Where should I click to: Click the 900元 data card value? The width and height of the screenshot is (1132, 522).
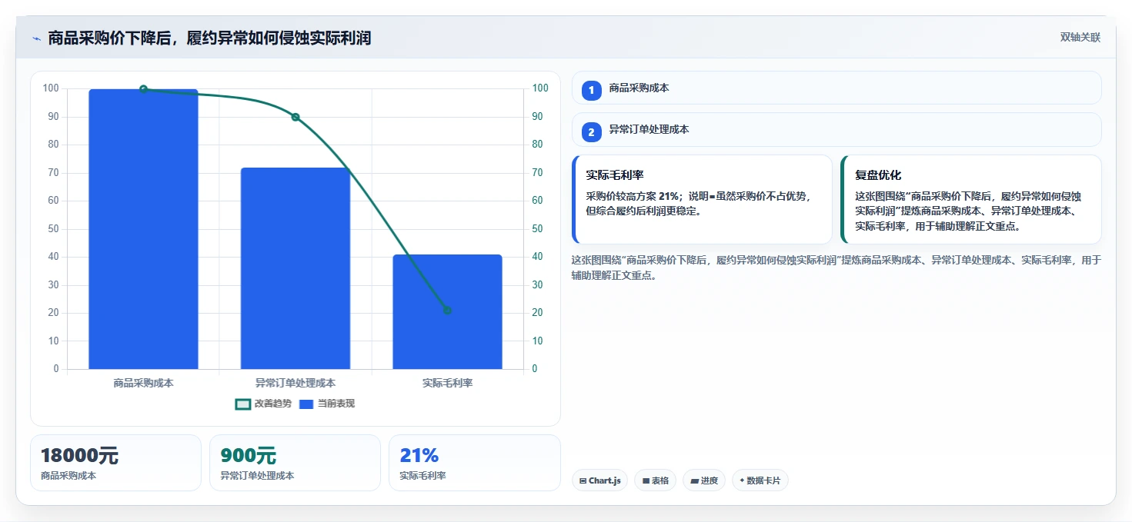(248, 456)
